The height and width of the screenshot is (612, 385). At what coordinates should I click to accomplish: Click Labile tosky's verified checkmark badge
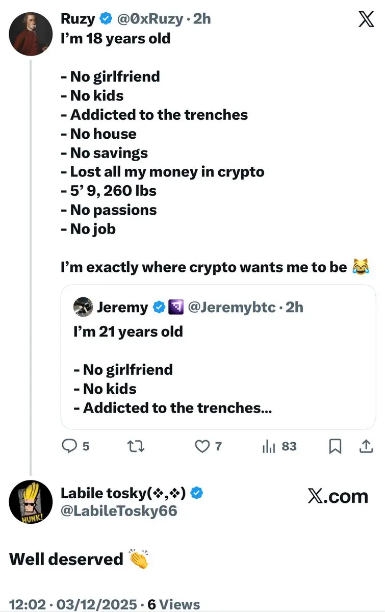point(197,493)
